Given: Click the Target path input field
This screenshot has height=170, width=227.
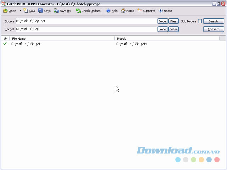Looking at the screenshot, I should [87, 29].
